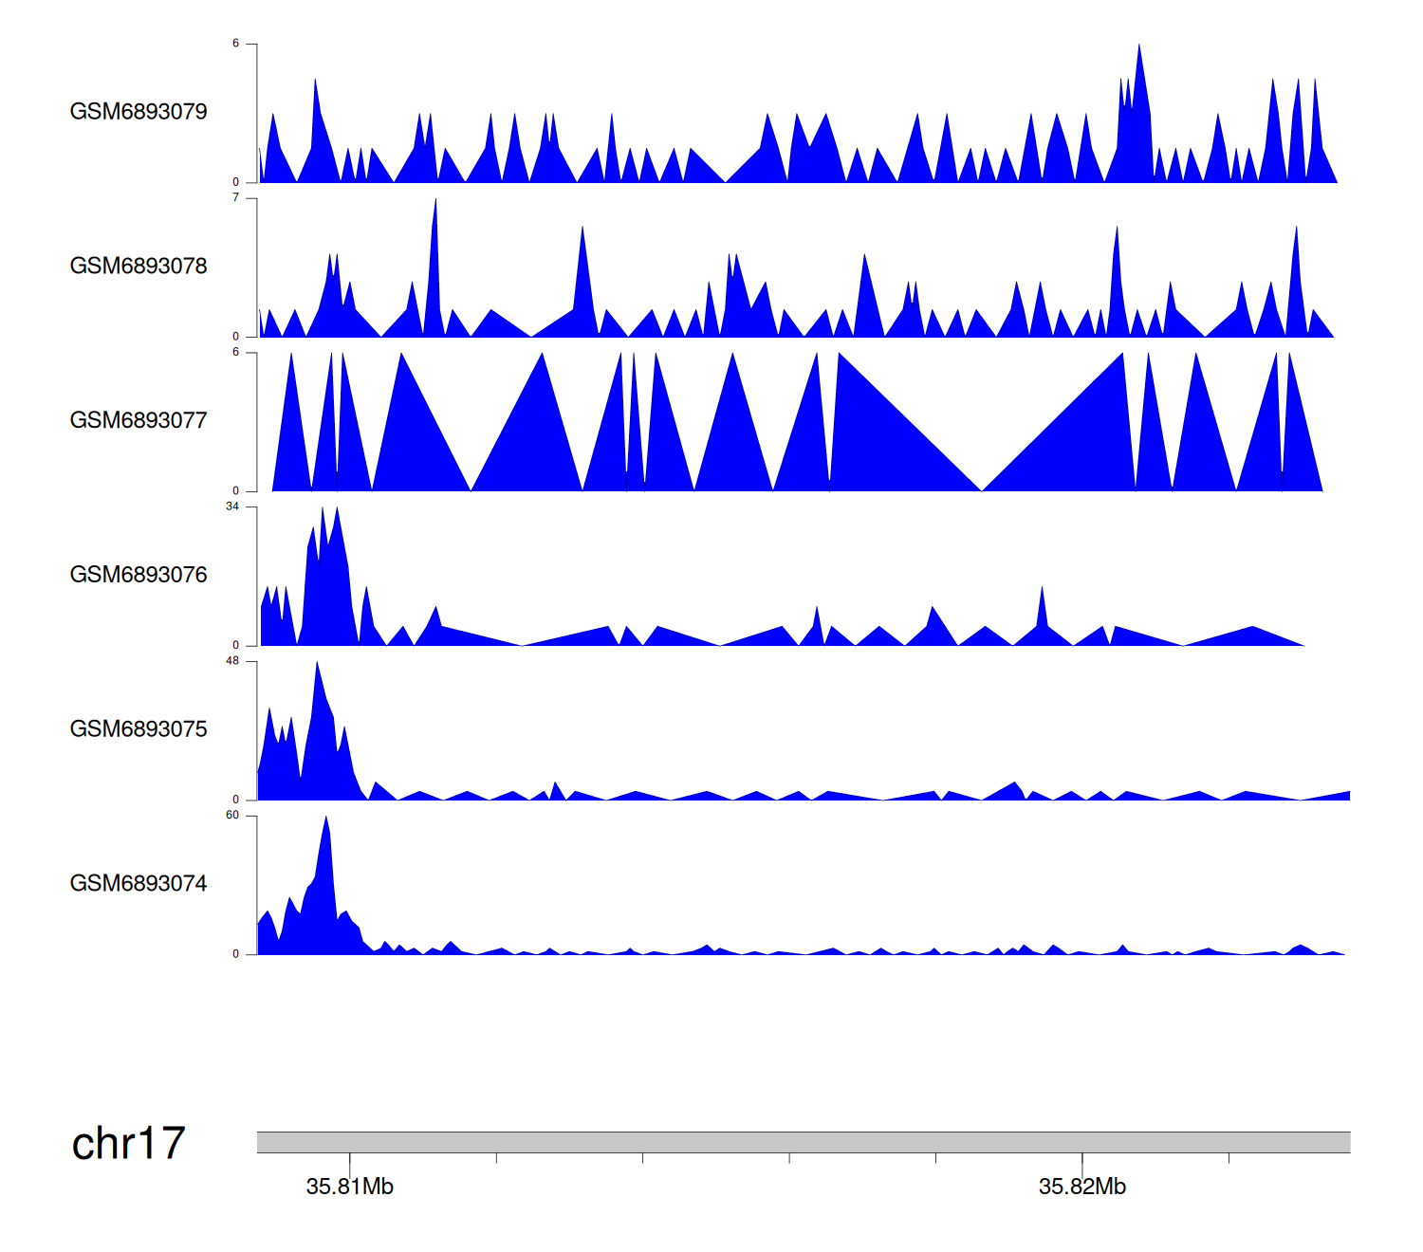Image resolution: width=1423 pixels, height=1252 pixels.
Task: Click the tick mark above 35.81Mb
Action: pyautogui.click(x=349, y=1161)
